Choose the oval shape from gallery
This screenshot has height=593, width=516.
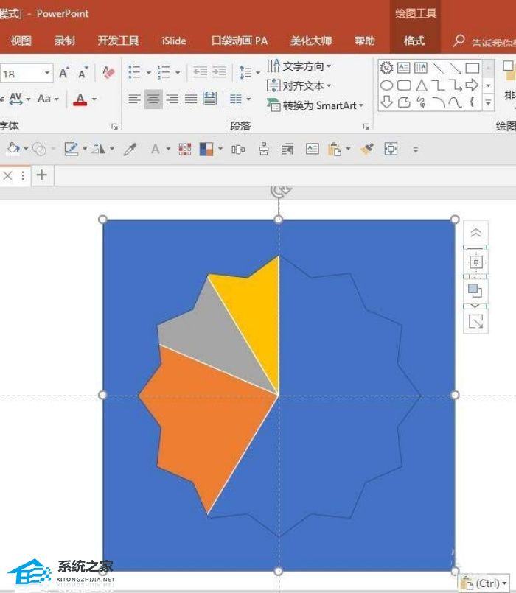point(386,85)
